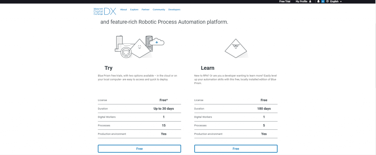376x155 pixels.
Task: Open the Free Trial link in the top bar
Action: (x=285, y=1)
